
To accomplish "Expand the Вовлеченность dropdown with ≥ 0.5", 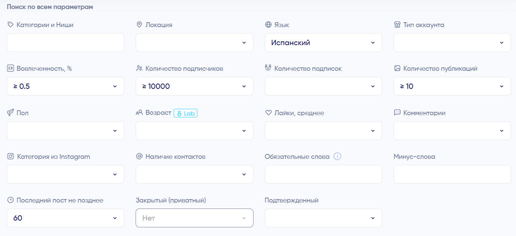I will pyautogui.click(x=65, y=86).
